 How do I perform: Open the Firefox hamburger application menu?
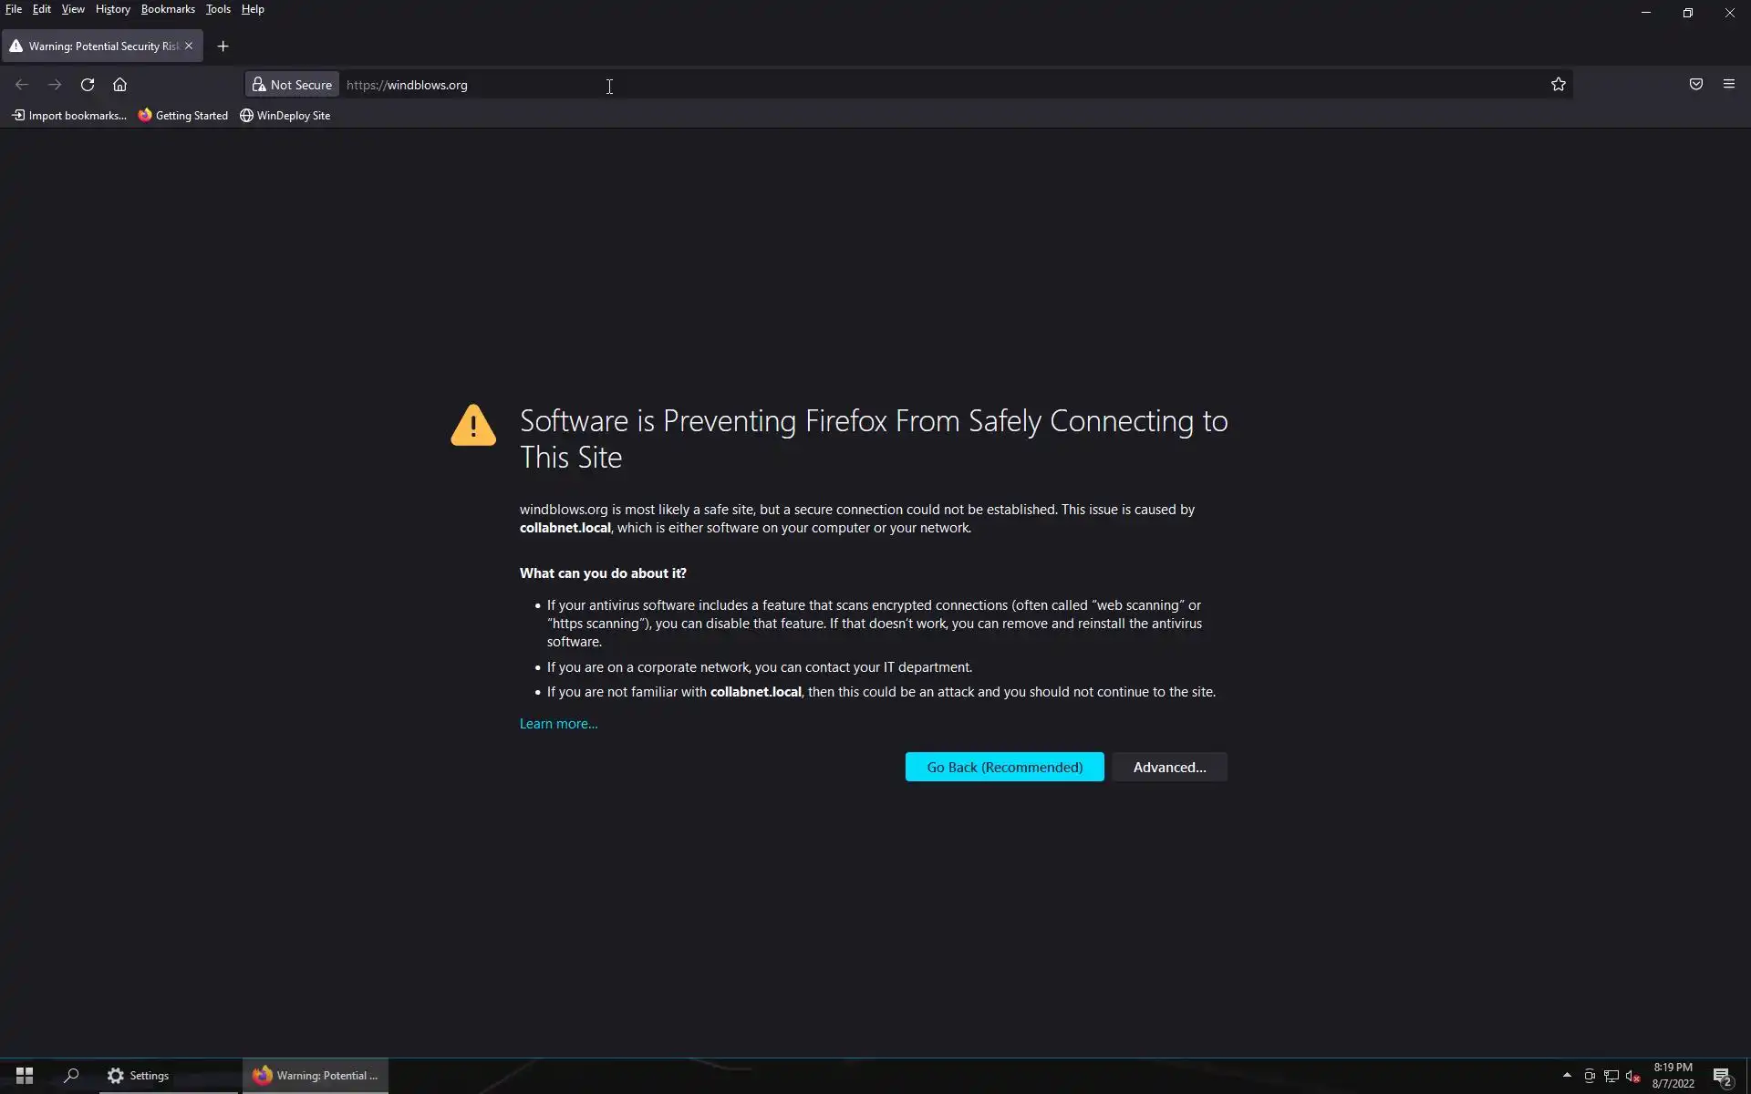tap(1728, 85)
